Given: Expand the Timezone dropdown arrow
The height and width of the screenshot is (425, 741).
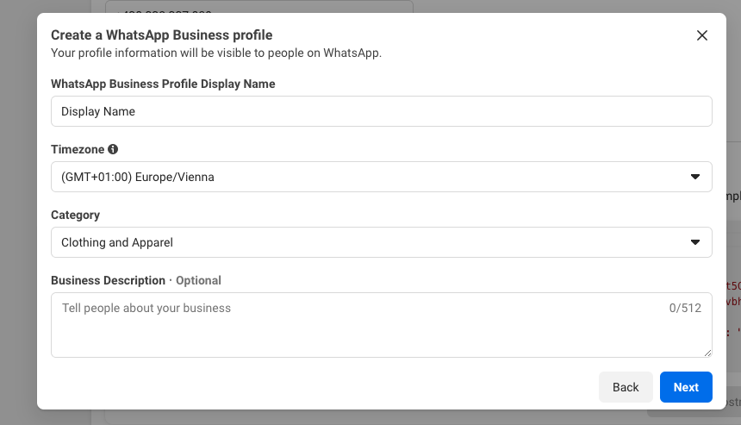Looking at the screenshot, I should [x=695, y=177].
